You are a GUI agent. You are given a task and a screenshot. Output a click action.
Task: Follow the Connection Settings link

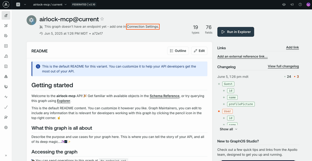[x=143, y=27]
